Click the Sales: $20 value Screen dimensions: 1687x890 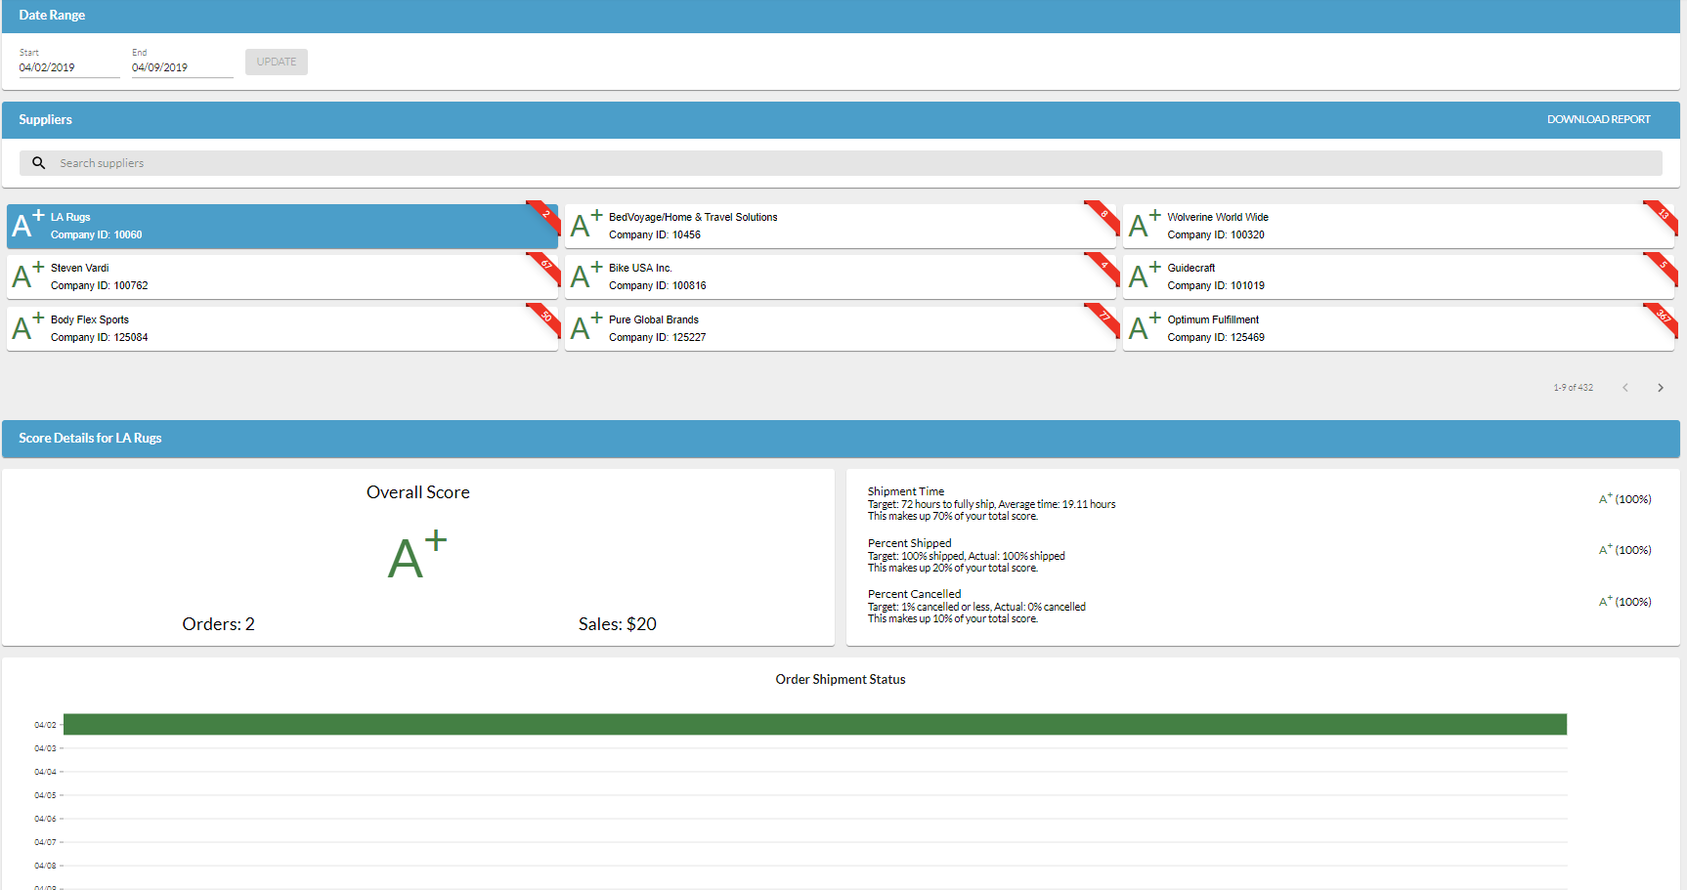click(x=618, y=624)
